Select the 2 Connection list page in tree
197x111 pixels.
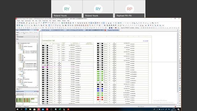[x=30, y=65]
